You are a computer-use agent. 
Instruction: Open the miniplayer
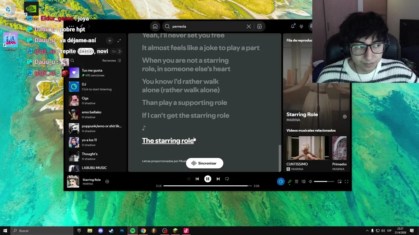point(339,181)
